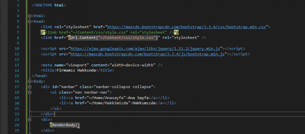Screen dimensions: 305x134
Task: Click the commented-out style.css link line
Action: (x=110, y=32)
